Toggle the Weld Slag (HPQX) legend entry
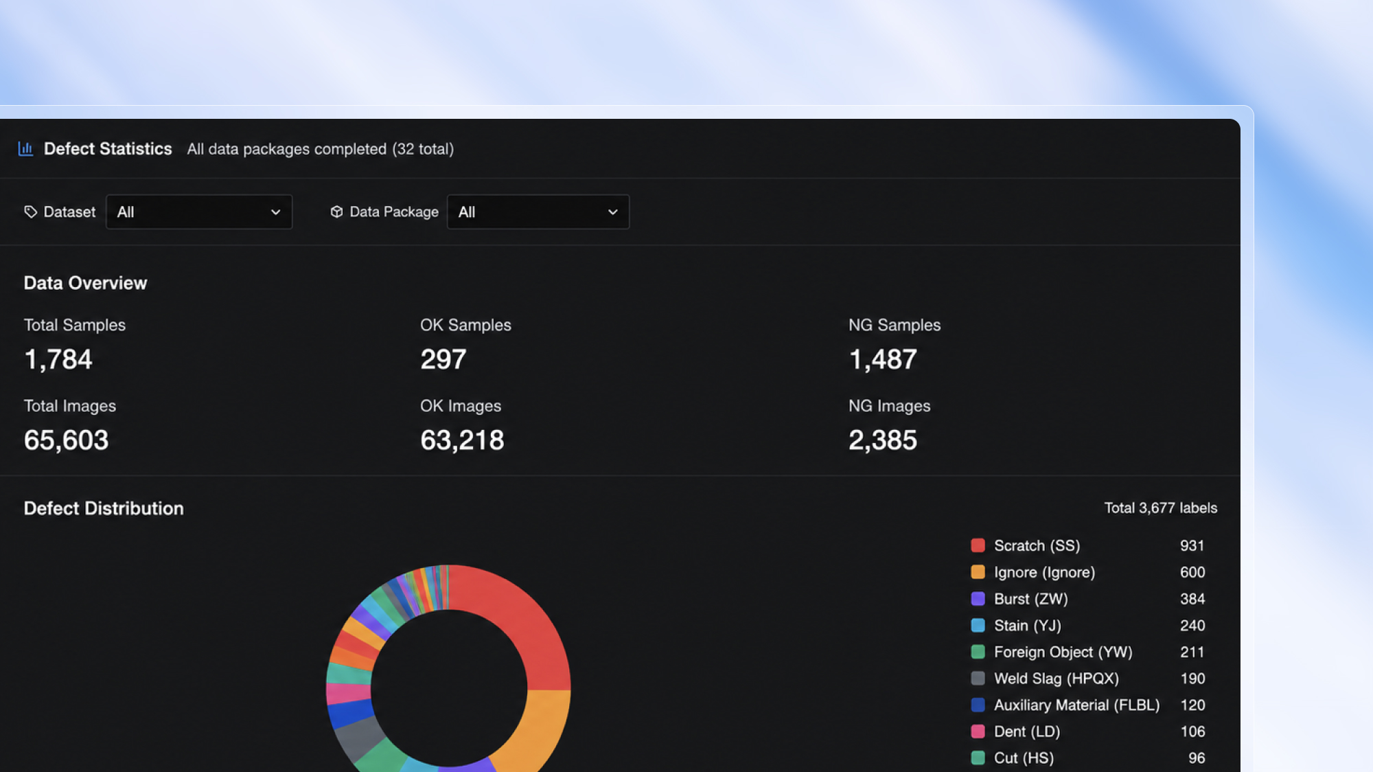 (x=1087, y=679)
